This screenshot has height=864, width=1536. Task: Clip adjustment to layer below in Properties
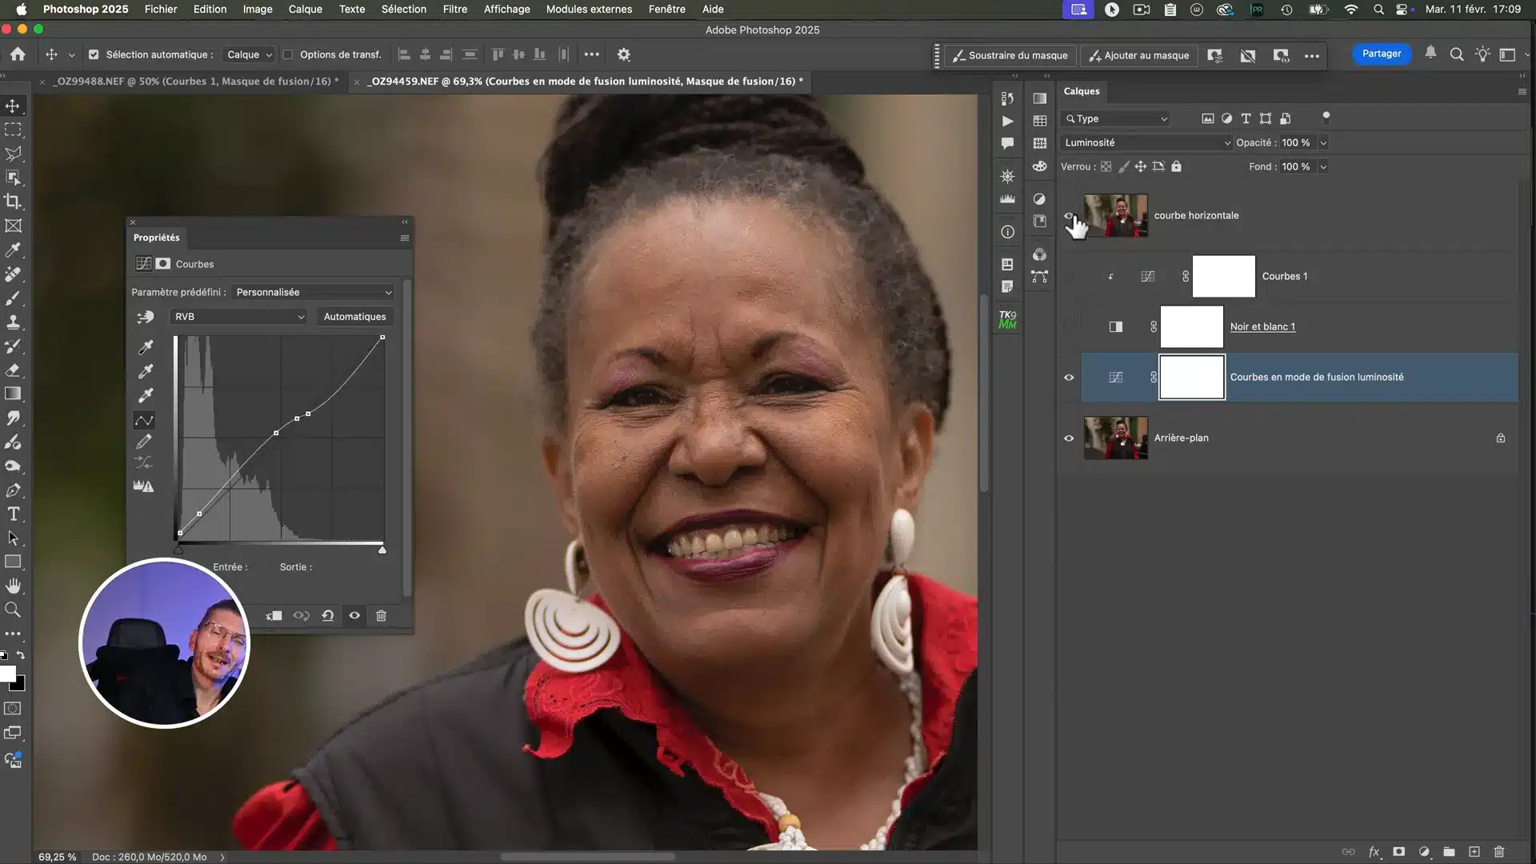274,615
